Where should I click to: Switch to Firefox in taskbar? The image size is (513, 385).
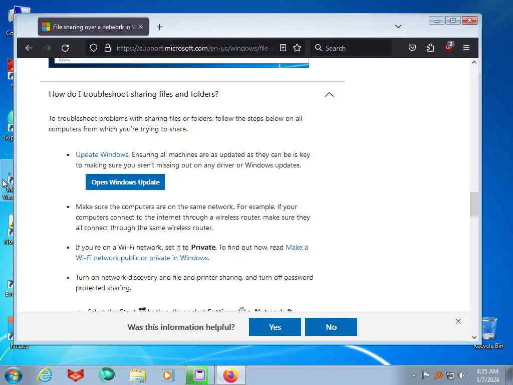click(x=231, y=375)
